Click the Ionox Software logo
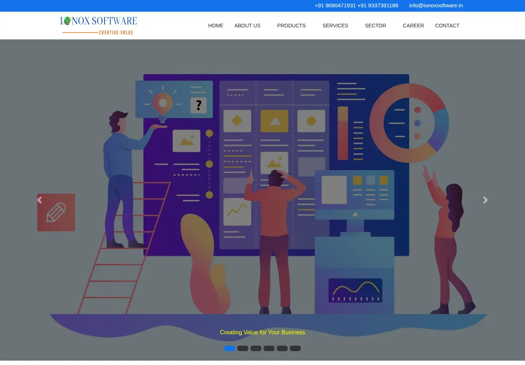525x365 pixels. click(98, 26)
